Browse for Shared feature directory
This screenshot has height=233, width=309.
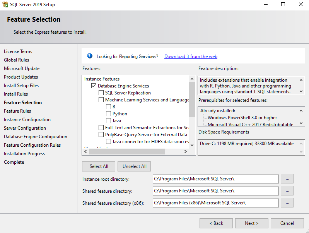tap(287, 191)
